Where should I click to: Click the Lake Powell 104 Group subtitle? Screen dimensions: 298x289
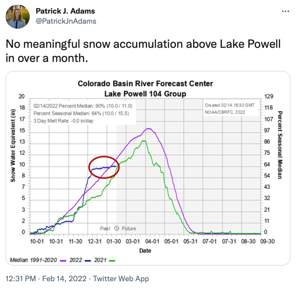click(145, 93)
